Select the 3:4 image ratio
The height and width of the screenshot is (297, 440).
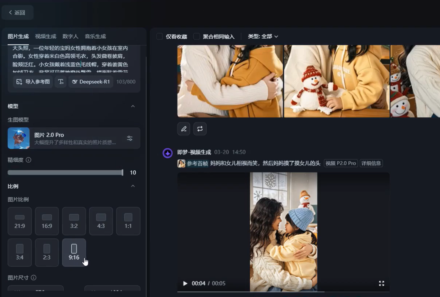point(20,252)
